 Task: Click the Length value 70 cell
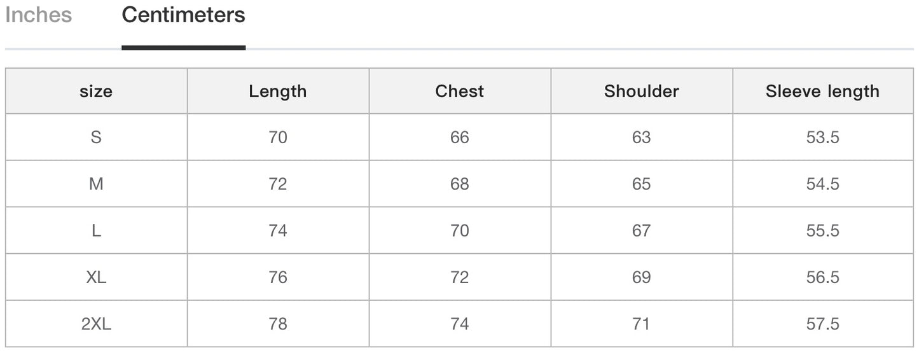pos(278,137)
